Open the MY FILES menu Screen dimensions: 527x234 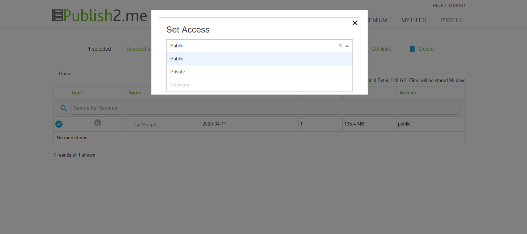click(x=414, y=20)
